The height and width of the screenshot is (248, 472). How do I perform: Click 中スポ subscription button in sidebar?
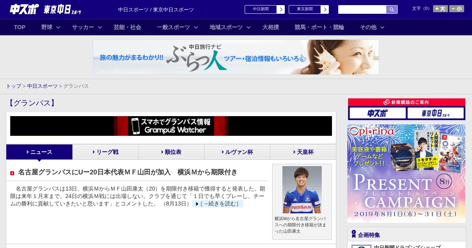pyautogui.click(x=378, y=113)
